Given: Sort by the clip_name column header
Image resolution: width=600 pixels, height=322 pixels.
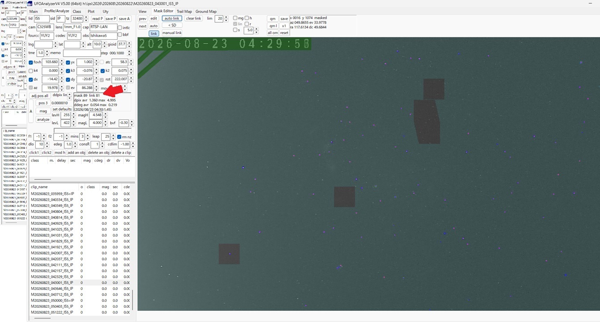Looking at the screenshot, I should 54,187.
